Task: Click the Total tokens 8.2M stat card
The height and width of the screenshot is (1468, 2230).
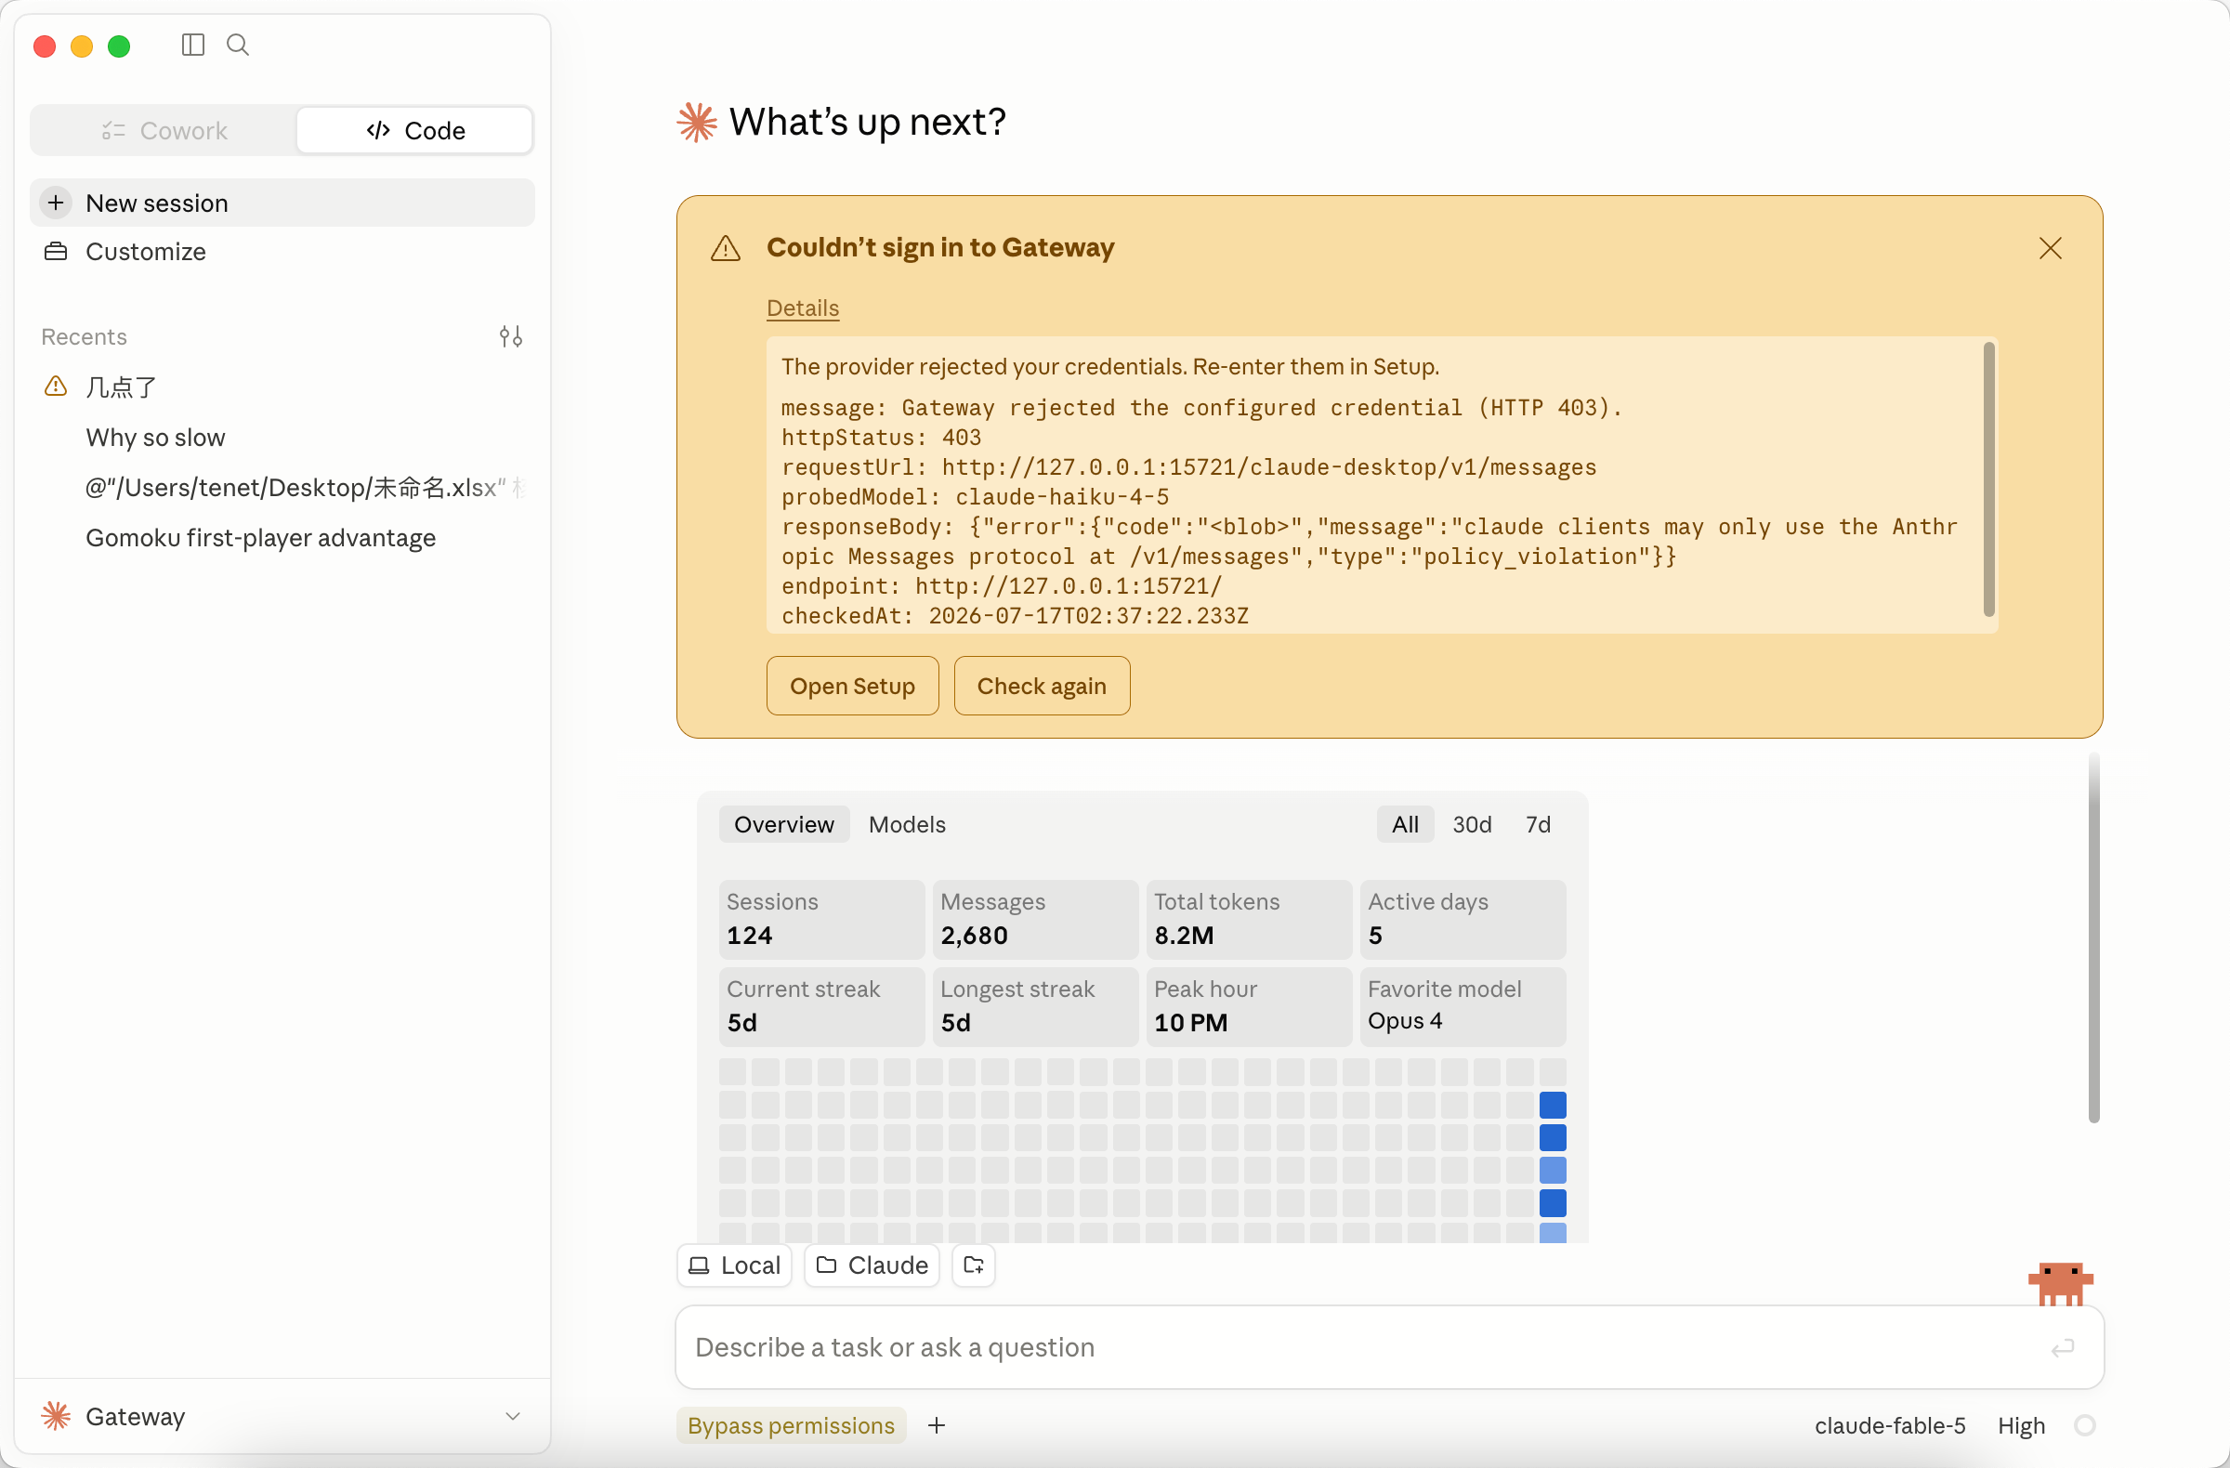Action: coord(1249,919)
